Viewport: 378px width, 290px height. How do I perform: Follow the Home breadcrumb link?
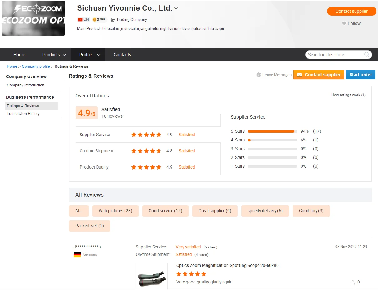pos(12,66)
